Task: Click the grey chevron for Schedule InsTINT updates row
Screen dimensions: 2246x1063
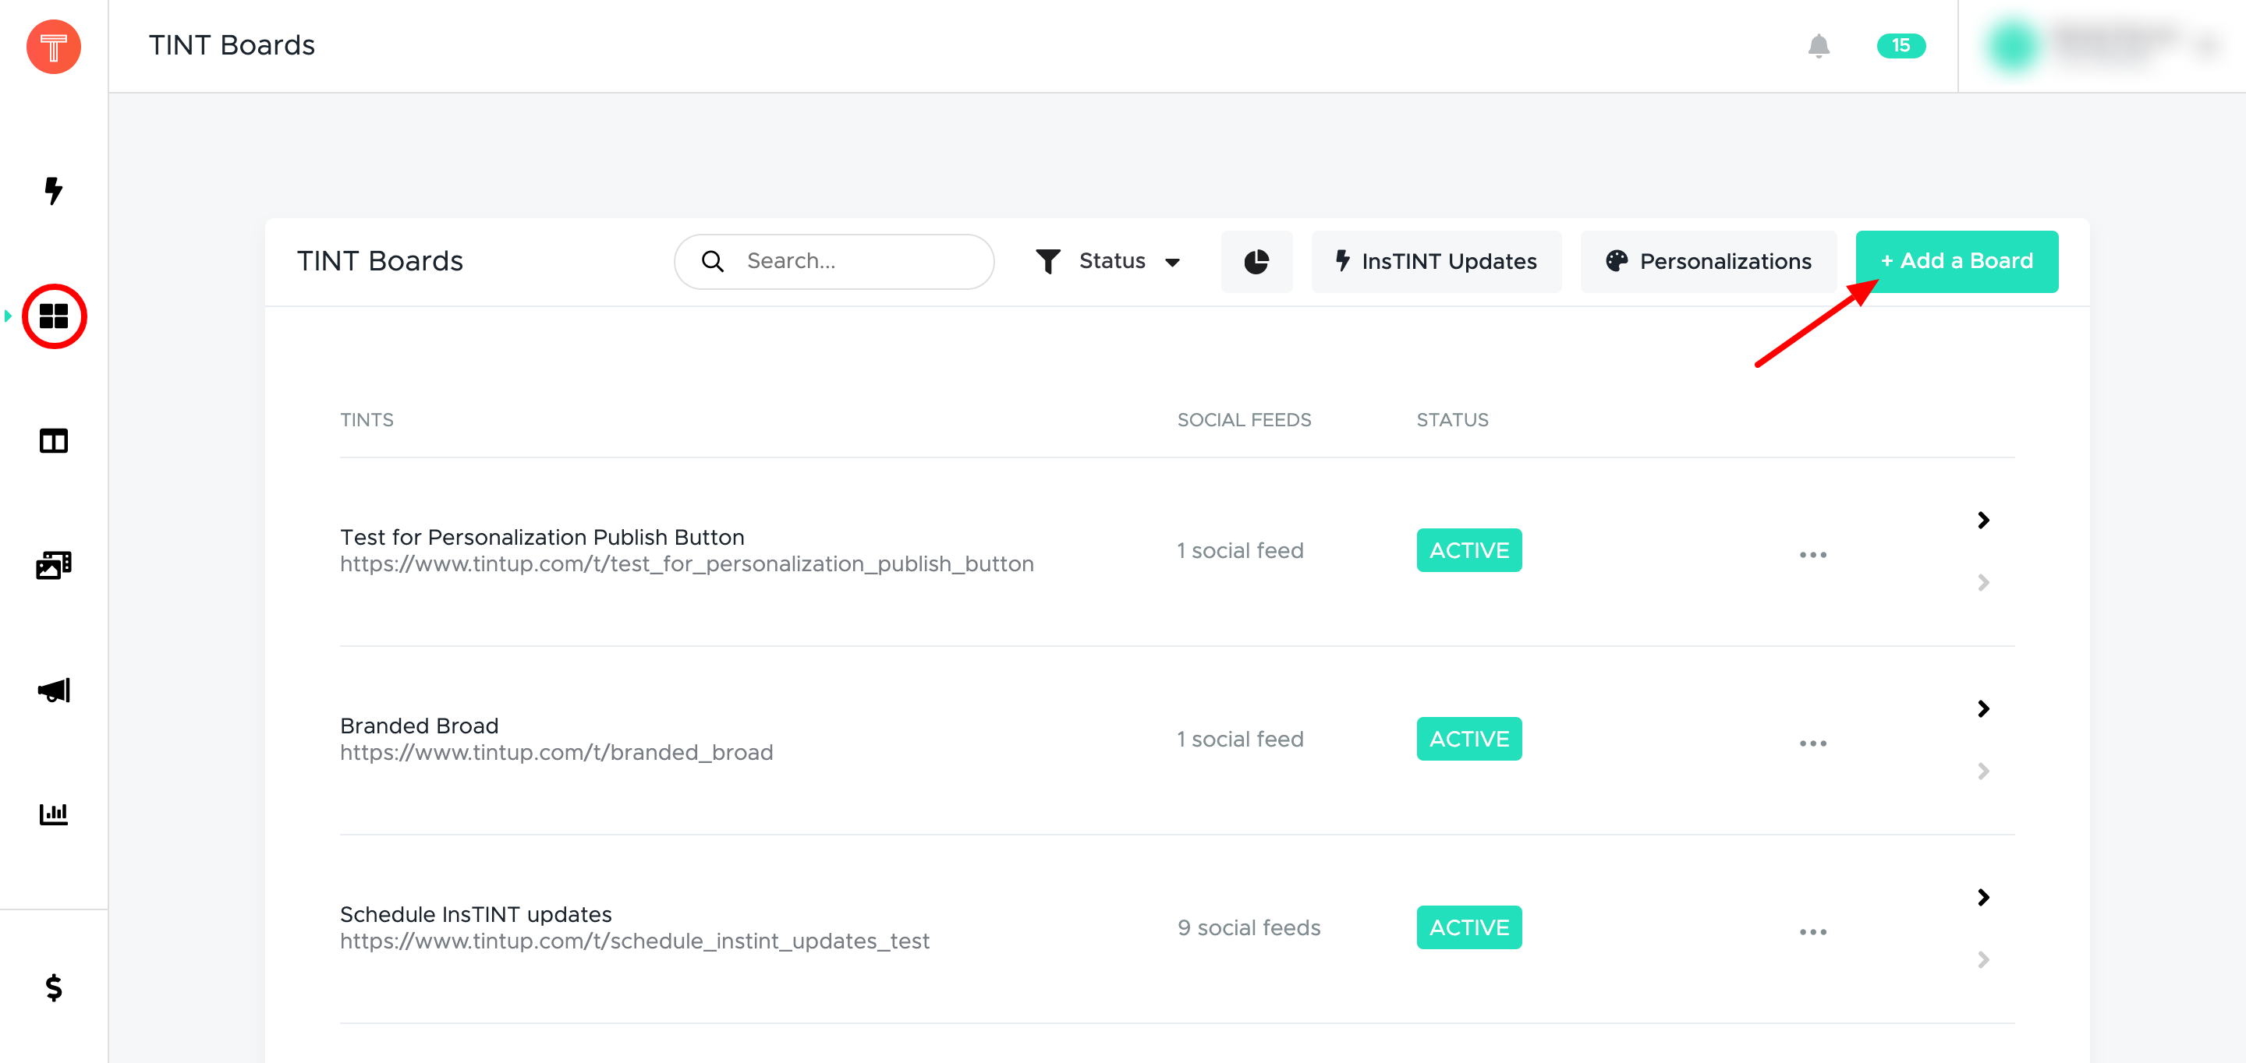Action: [1983, 959]
